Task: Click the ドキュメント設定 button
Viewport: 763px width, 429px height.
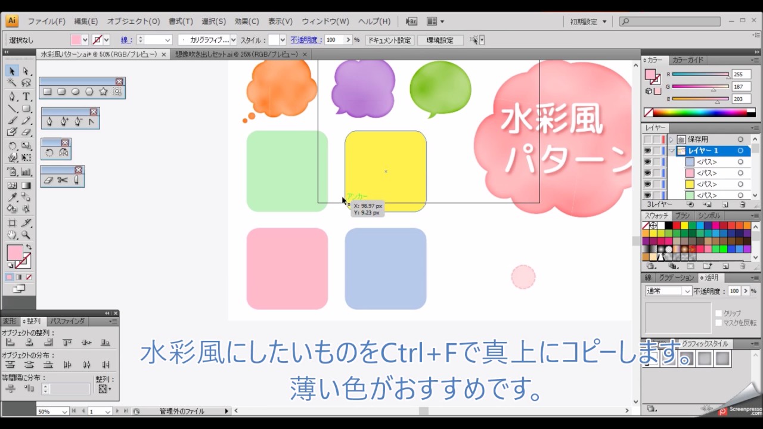Action: (x=389, y=40)
